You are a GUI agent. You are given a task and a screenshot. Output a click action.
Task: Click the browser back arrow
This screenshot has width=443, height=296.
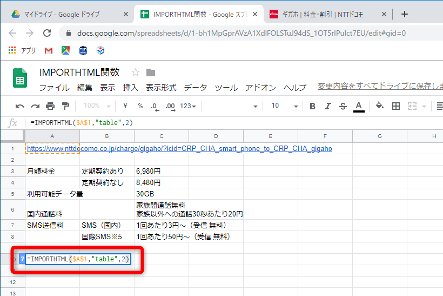point(12,33)
